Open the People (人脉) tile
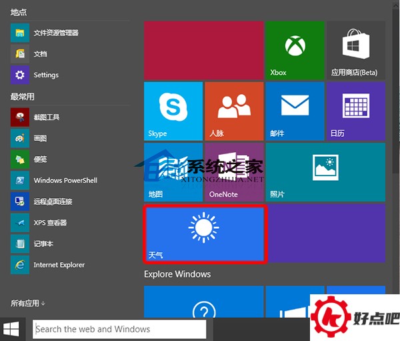 pyautogui.click(x=234, y=111)
